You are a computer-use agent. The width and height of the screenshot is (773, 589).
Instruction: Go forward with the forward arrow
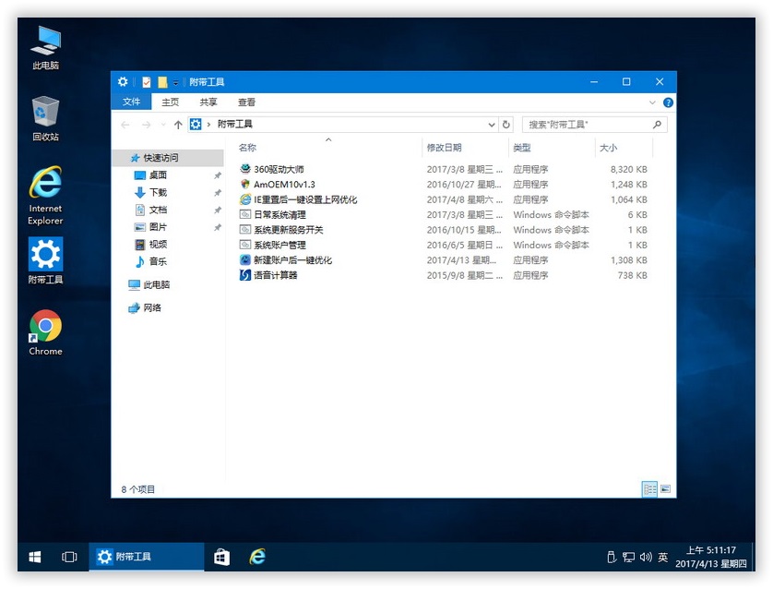(x=146, y=125)
